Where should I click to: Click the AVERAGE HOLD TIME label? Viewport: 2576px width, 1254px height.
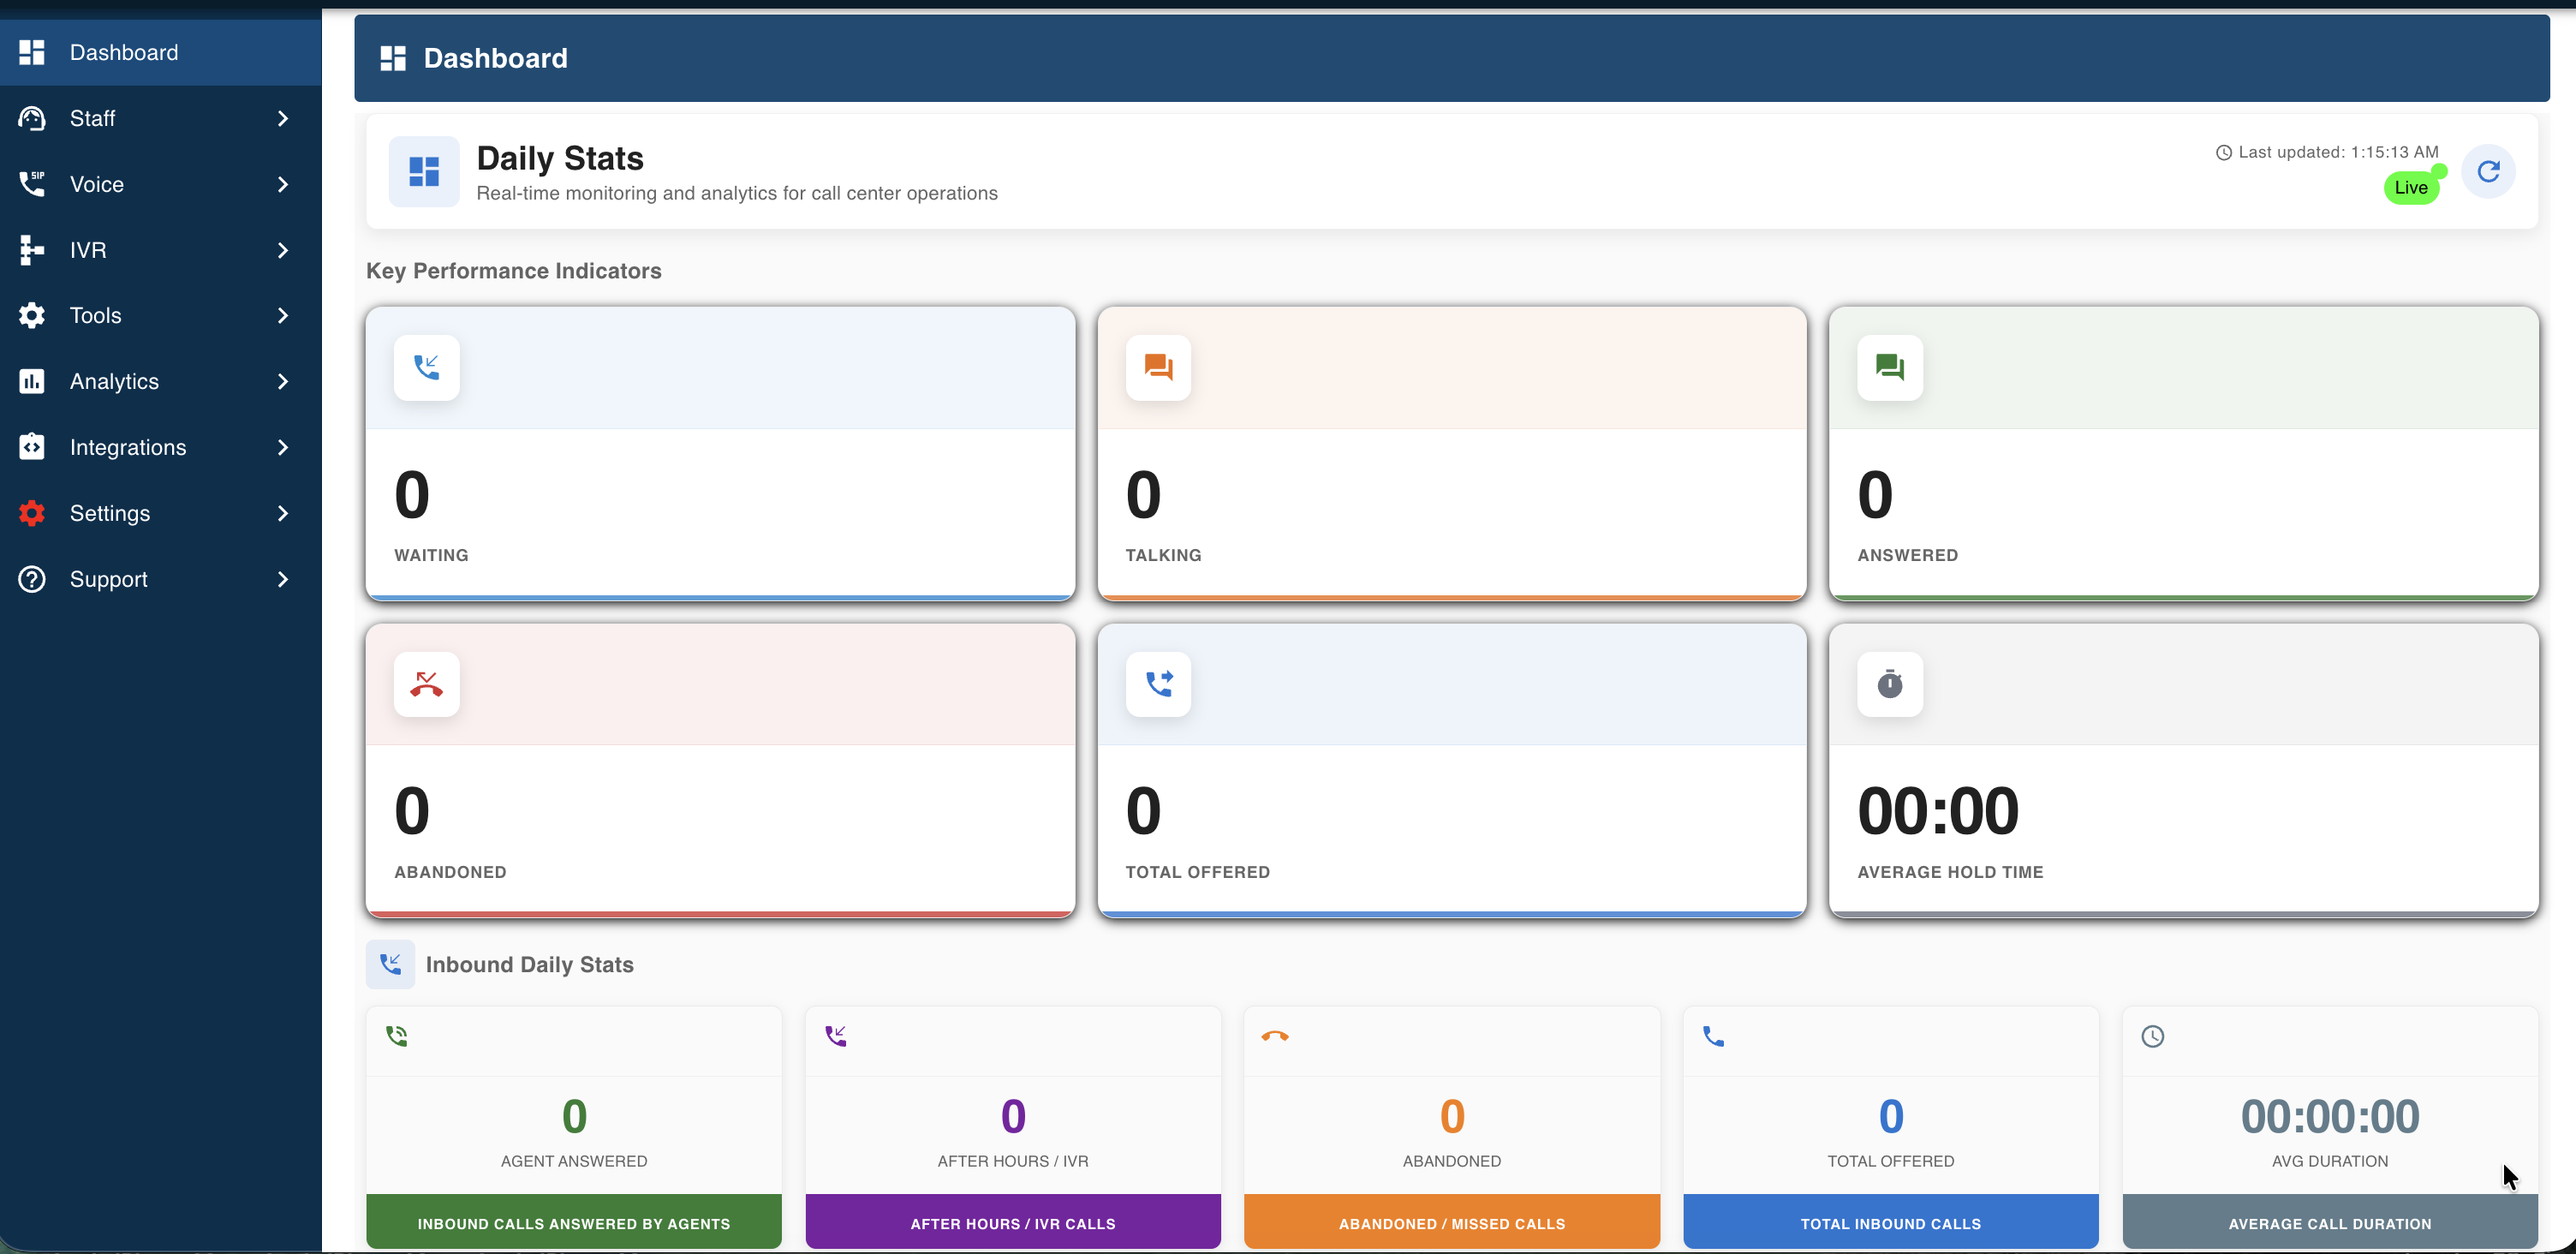coord(1950,872)
